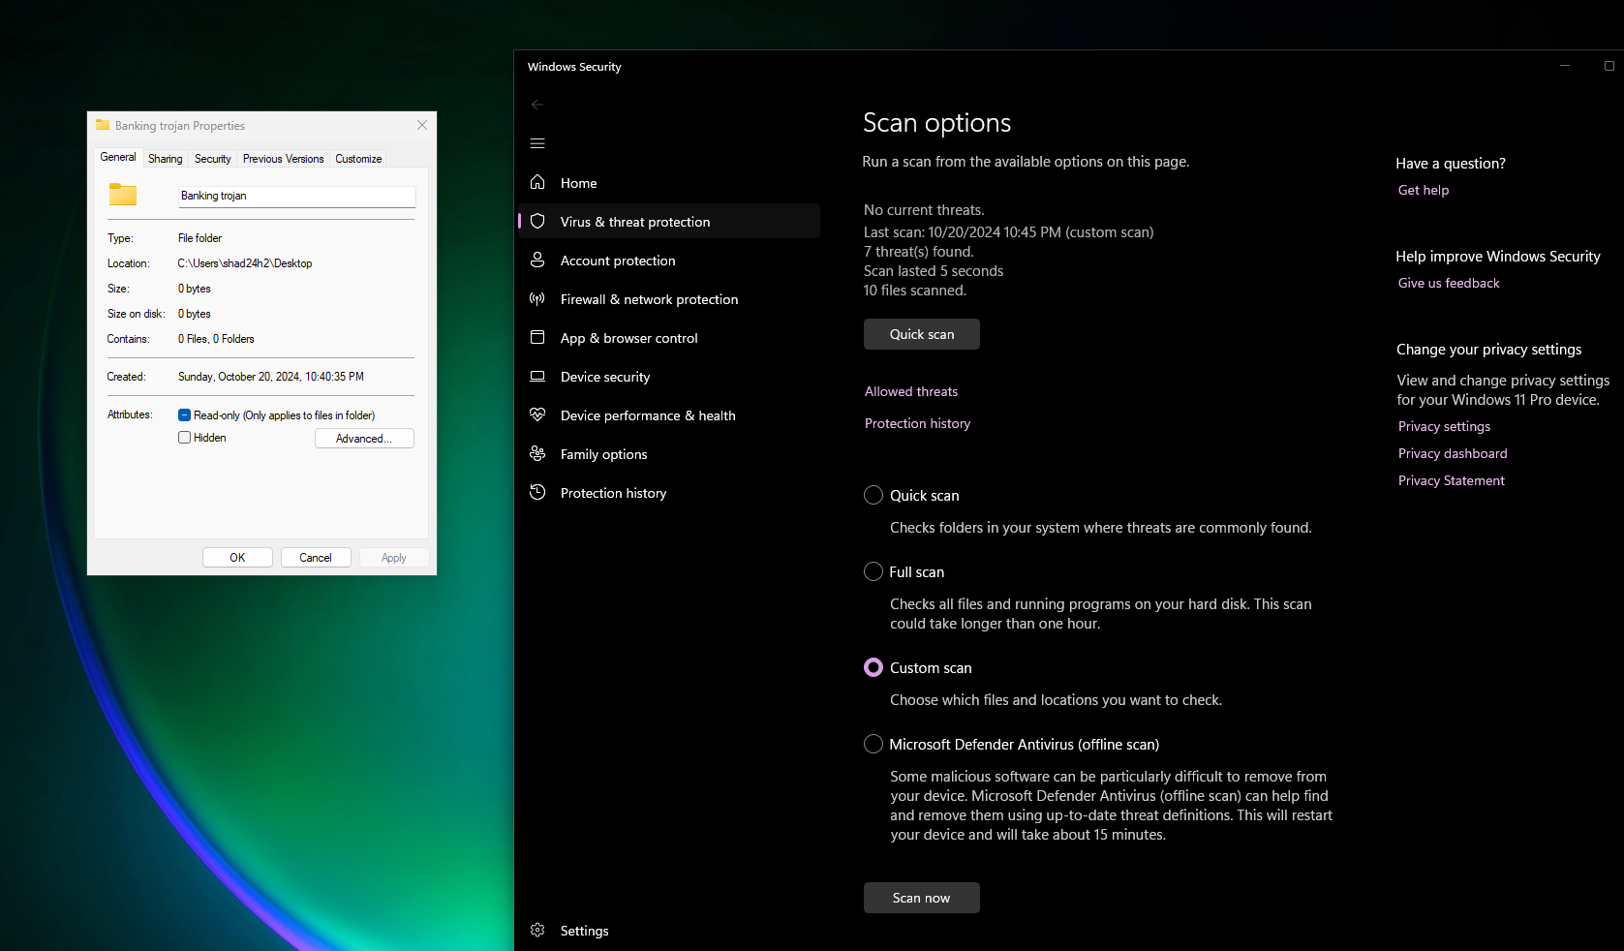Viewport: 1624px width, 951px height.
Task: Select the Quick scan radio button
Action: [x=873, y=495]
